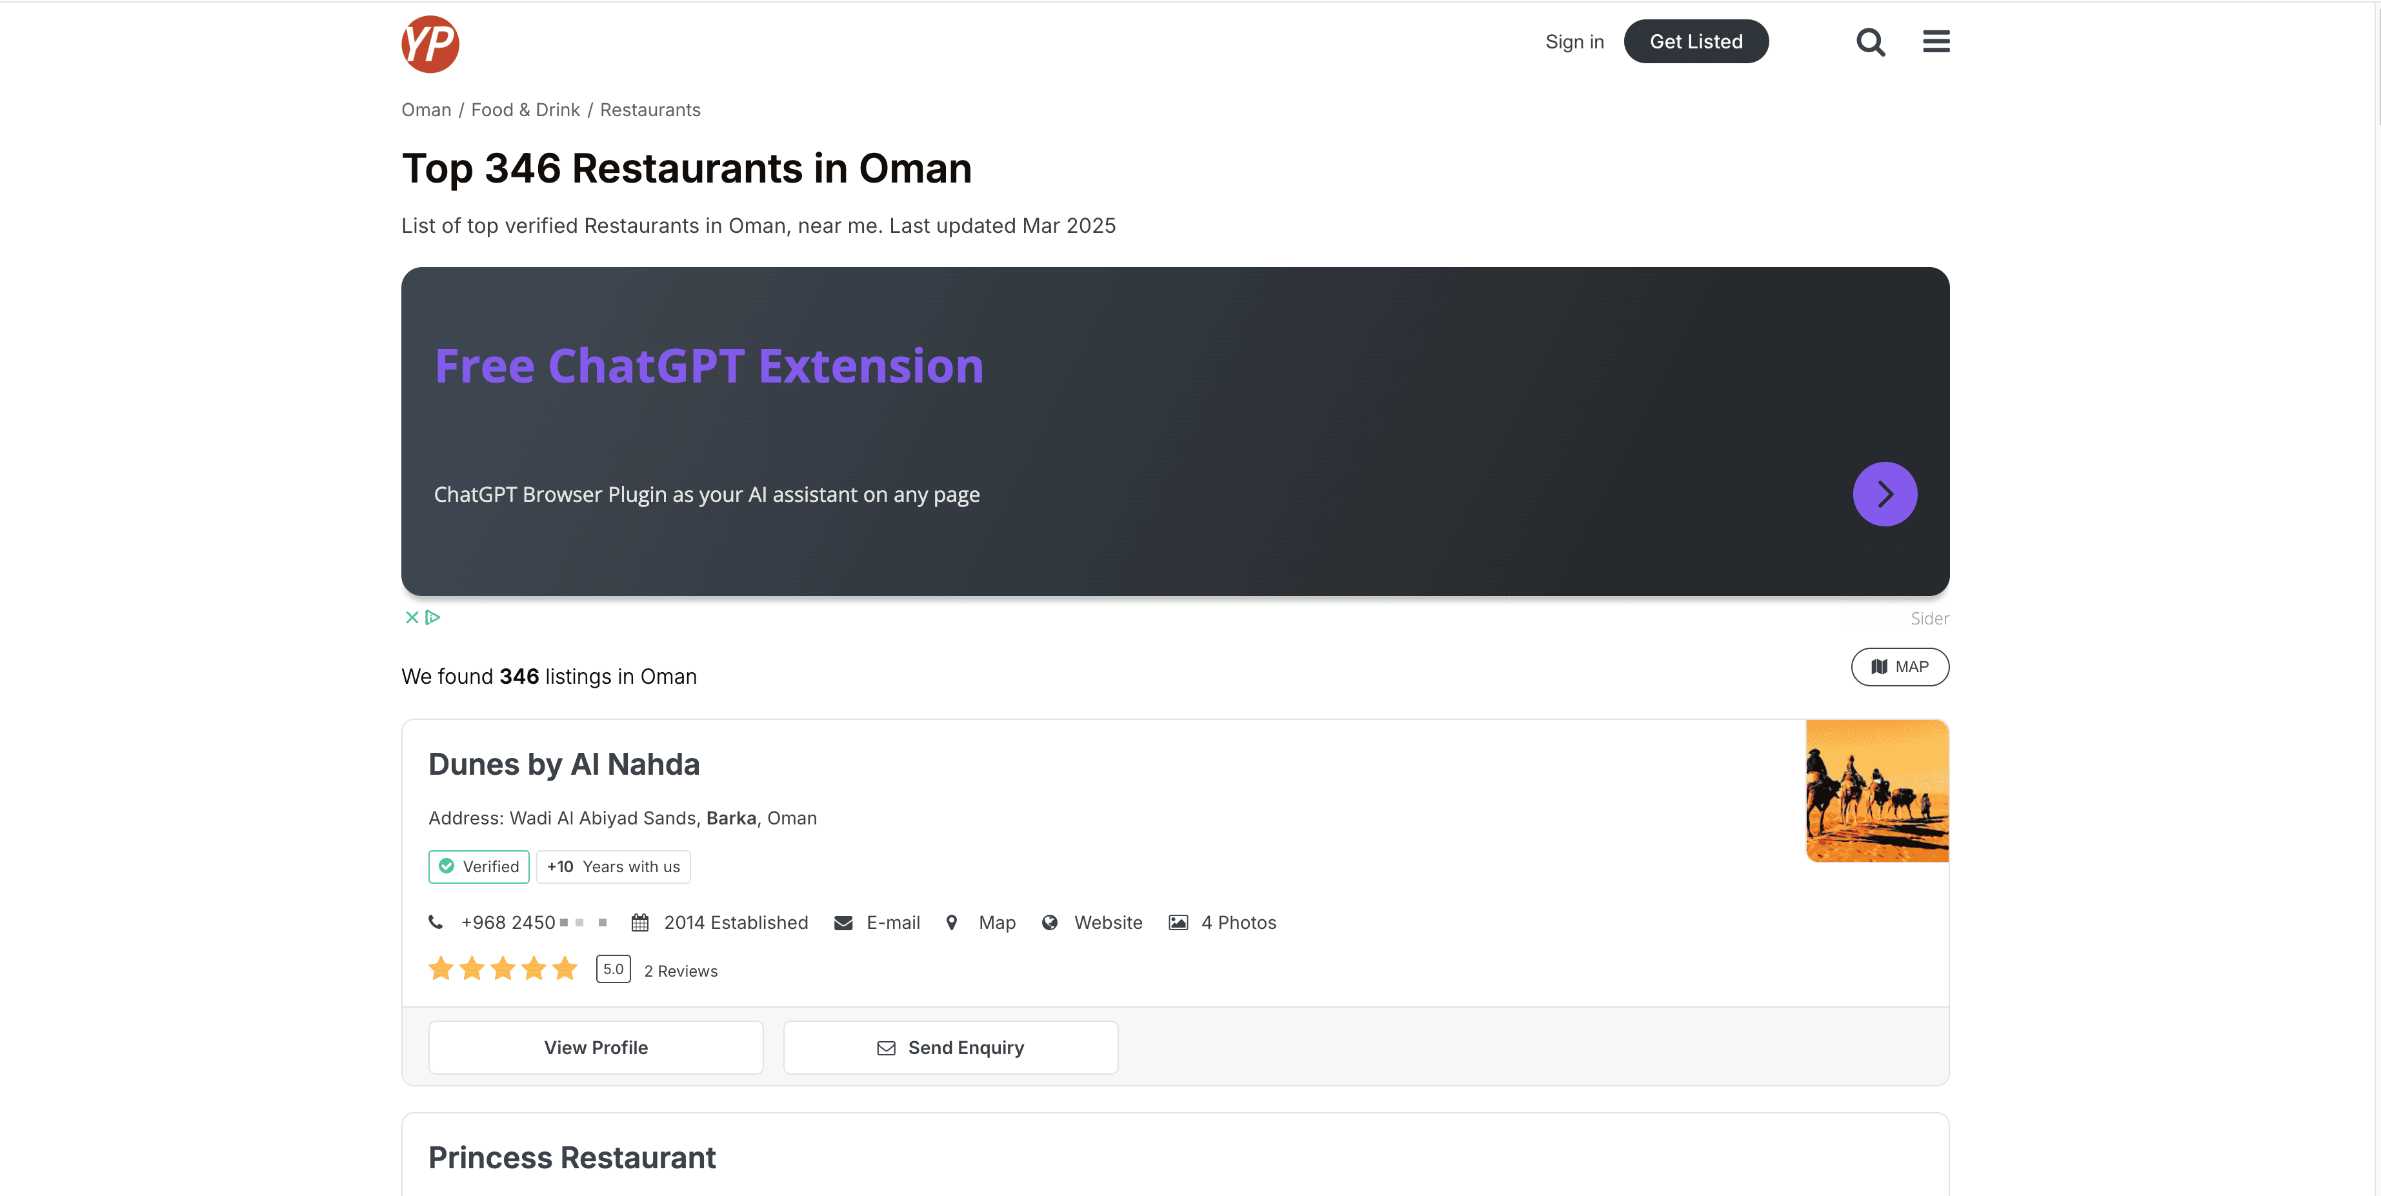Click the Get Listed button
The image size is (2381, 1196).
(1695, 41)
